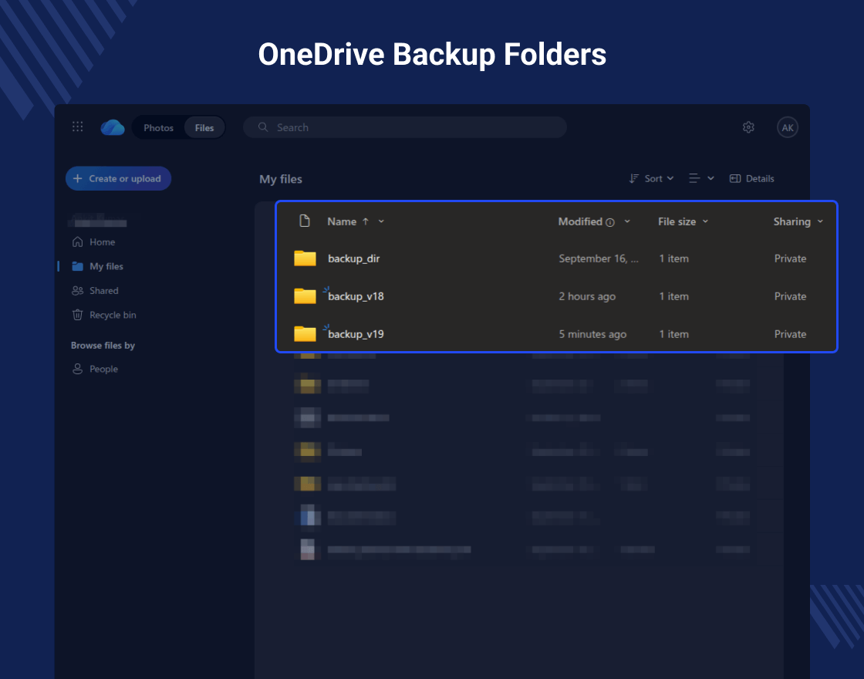Click the Create or upload button
This screenshot has height=679, width=864.
119,178
